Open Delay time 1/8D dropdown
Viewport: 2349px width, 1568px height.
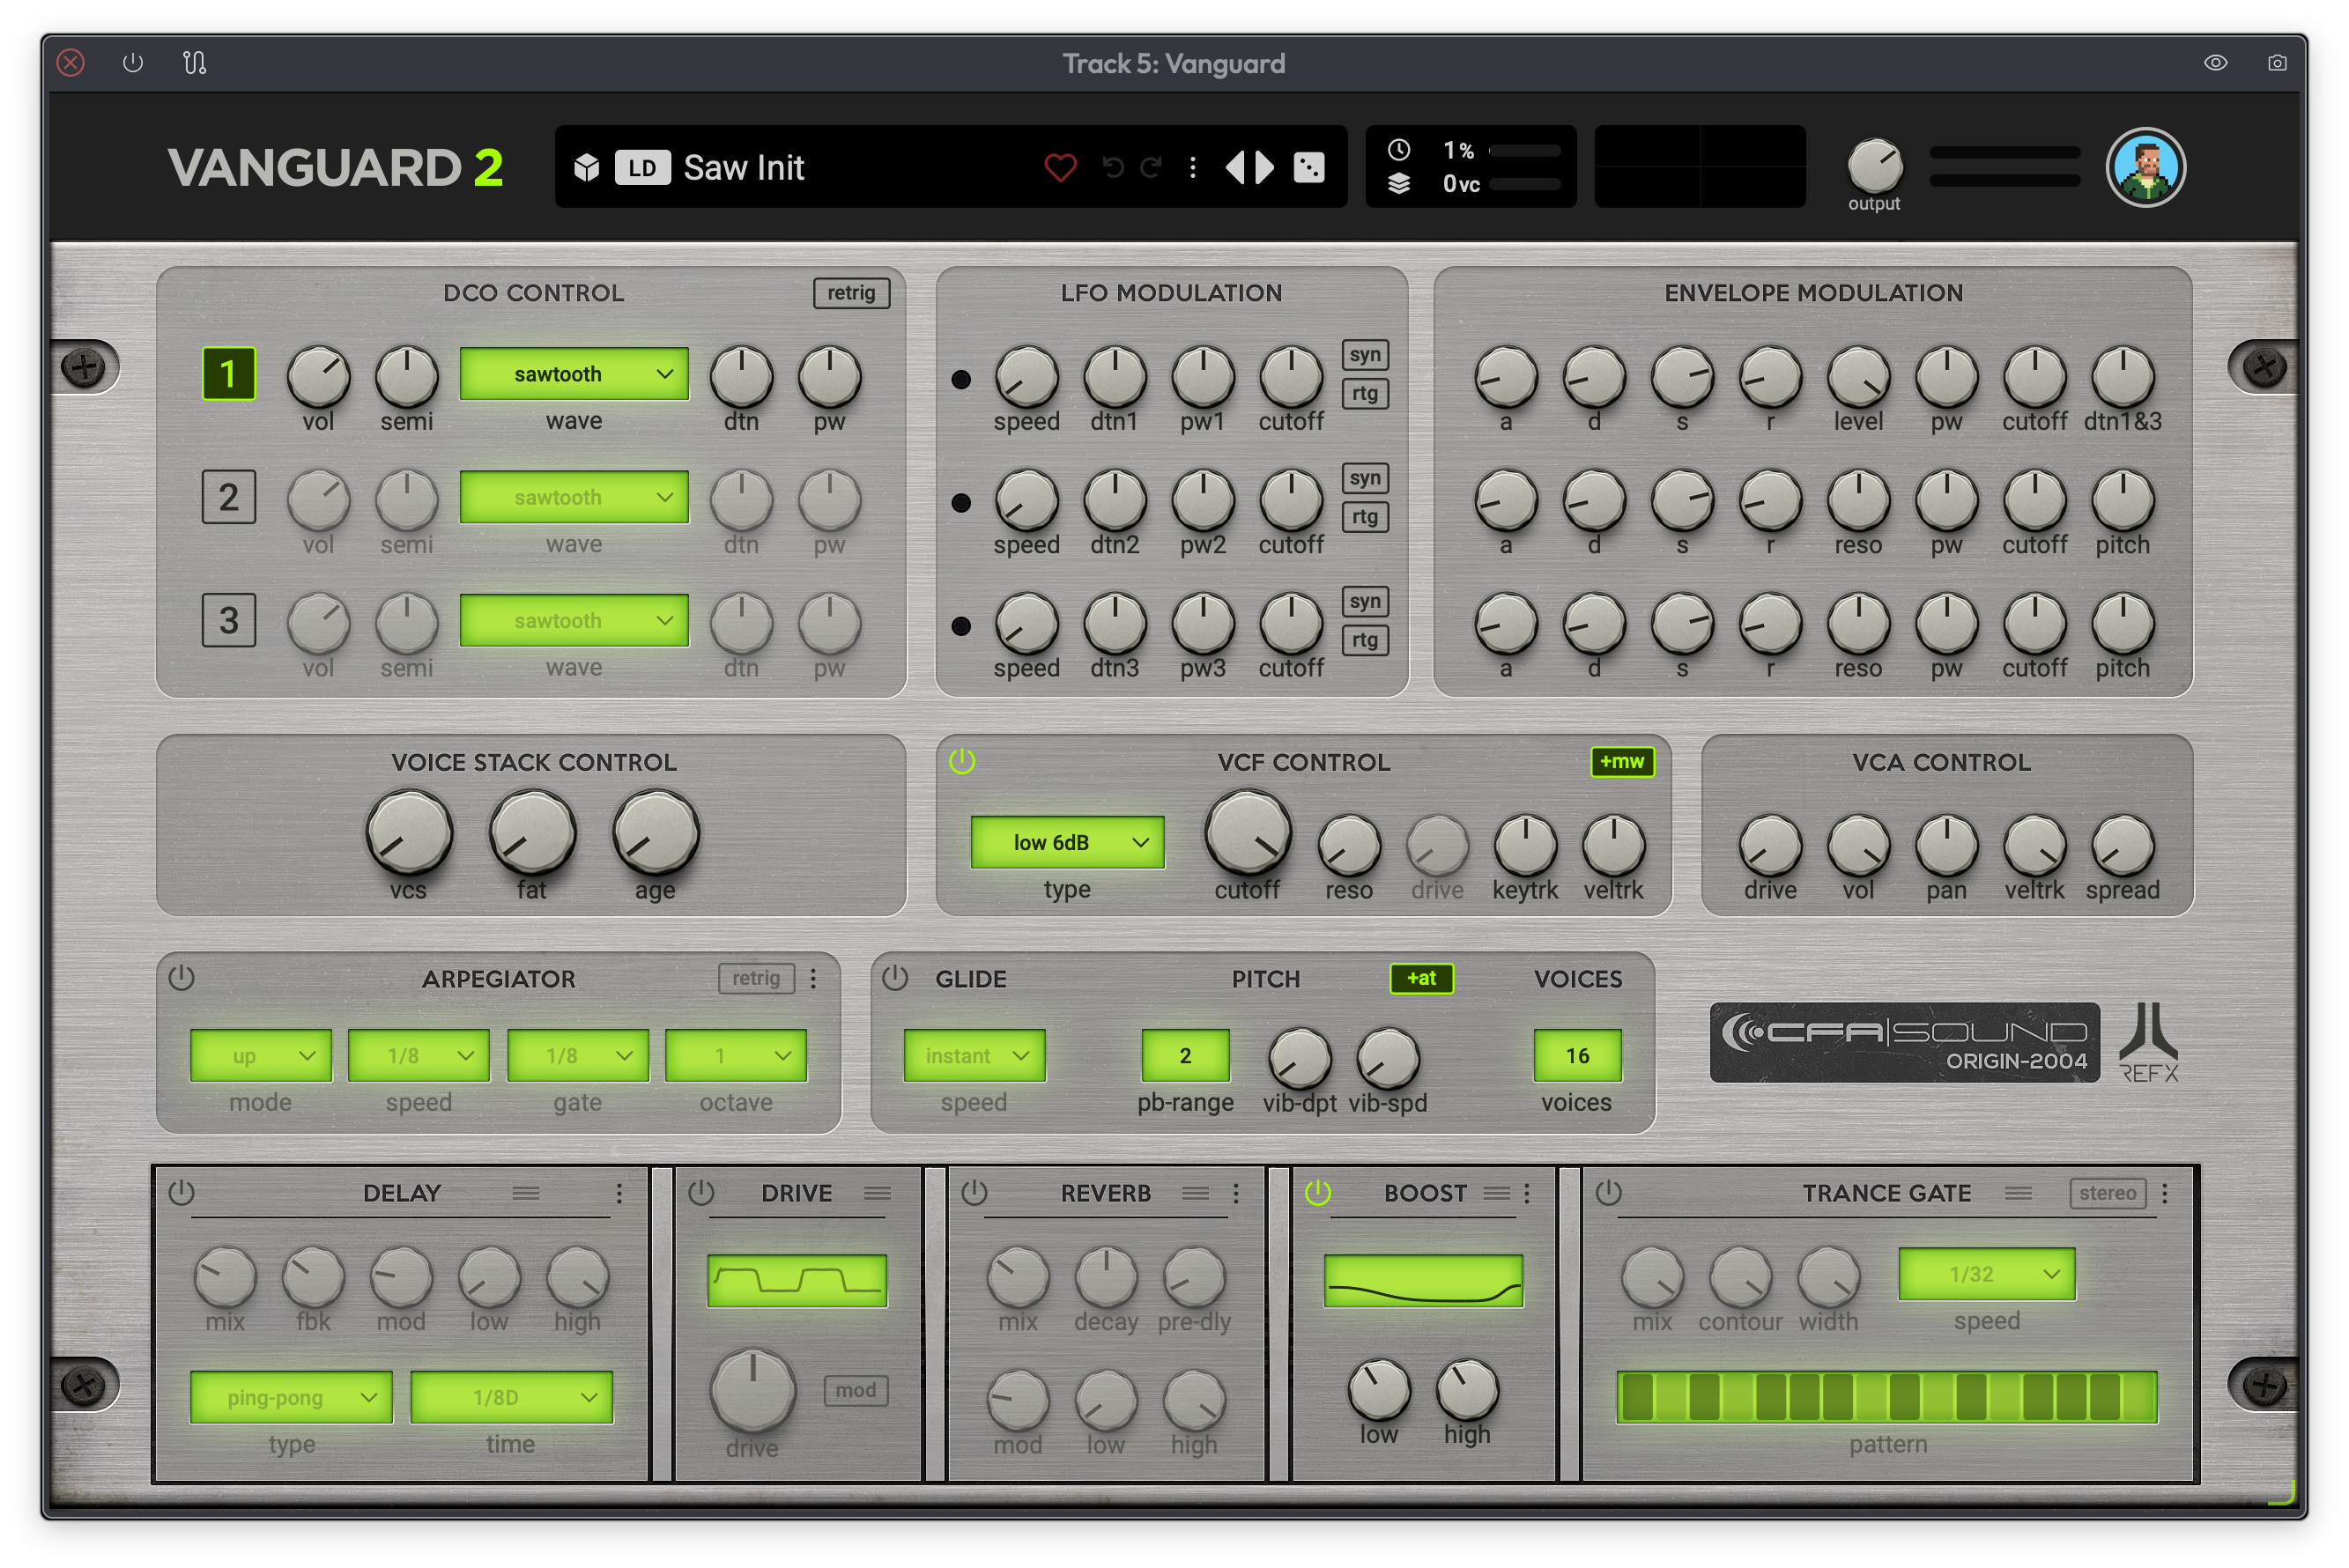(x=511, y=1397)
